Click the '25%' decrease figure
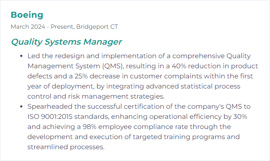Screen dimensions: 270x161 pyautogui.click(x=81, y=76)
